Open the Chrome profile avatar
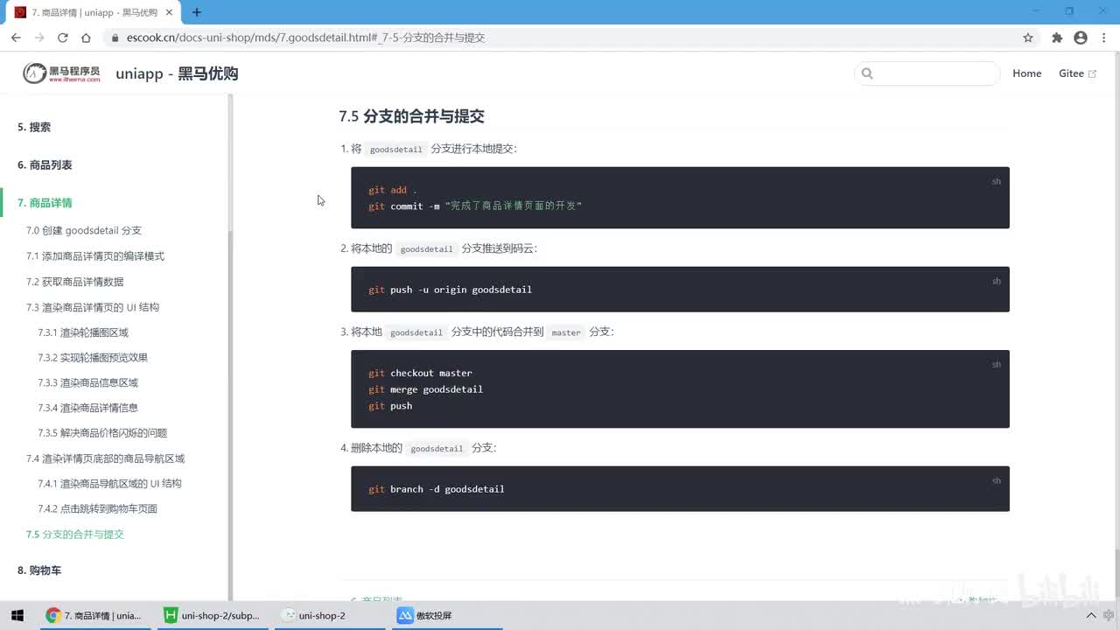The width and height of the screenshot is (1120, 630). click(1081, 38)
